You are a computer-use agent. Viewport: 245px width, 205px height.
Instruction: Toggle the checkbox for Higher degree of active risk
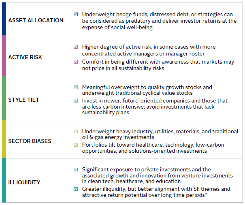pyautogui.click(x=76, y=47)
